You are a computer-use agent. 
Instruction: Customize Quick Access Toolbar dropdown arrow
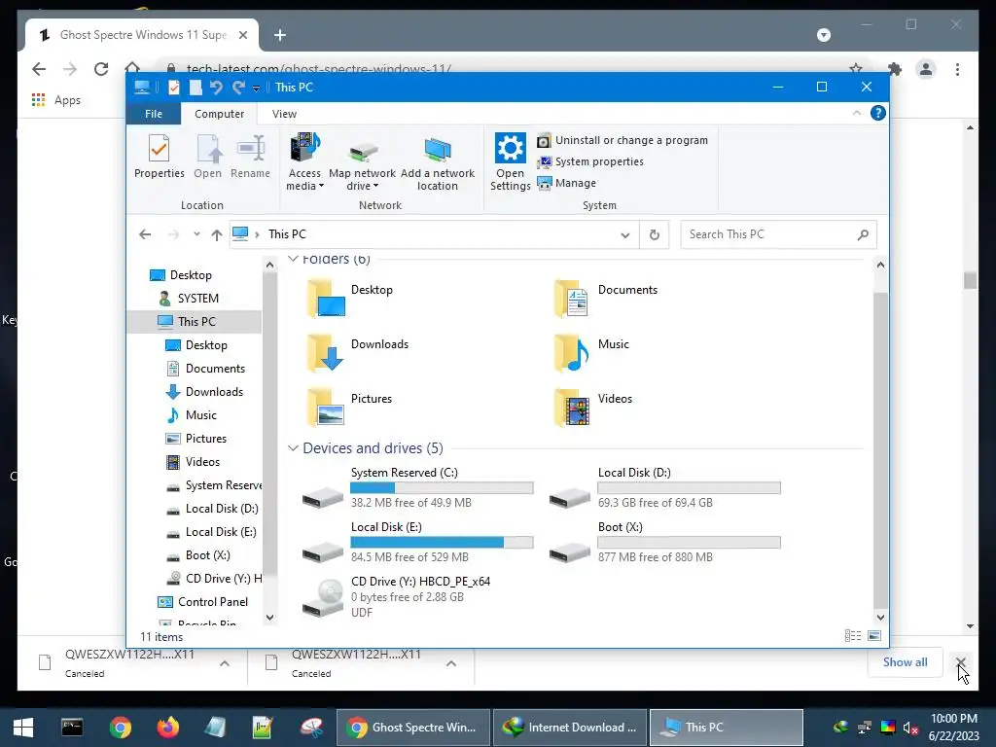256,89
